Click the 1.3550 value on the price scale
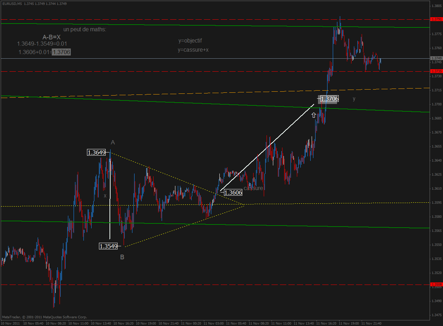443x326 pixels. [x=436, y=245]
